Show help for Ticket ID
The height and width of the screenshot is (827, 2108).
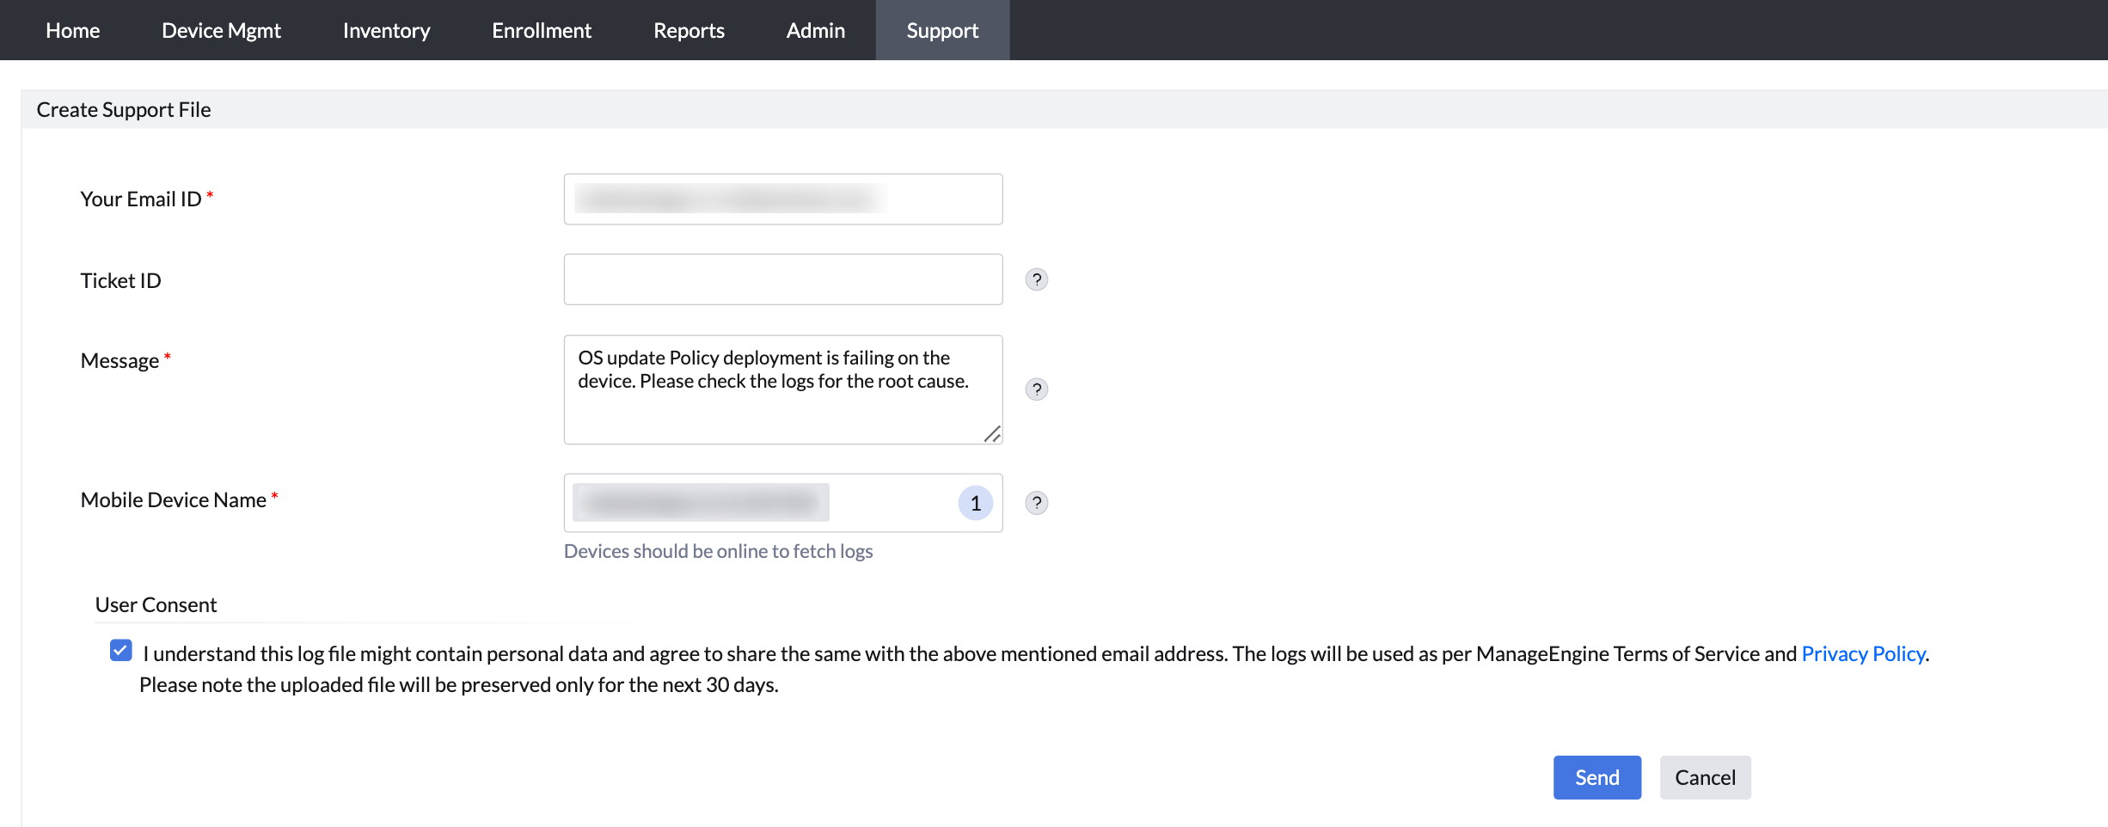[x=1037, y=279]
